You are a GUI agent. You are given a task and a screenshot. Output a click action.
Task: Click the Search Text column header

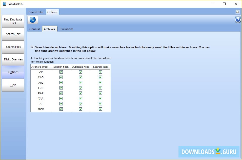(x=100, y=67)
